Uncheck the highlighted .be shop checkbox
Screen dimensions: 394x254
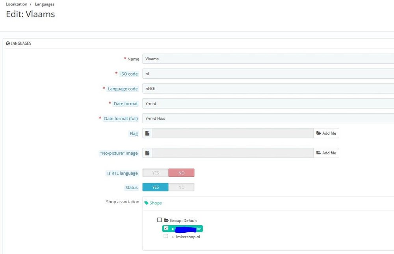click(166, 228)
